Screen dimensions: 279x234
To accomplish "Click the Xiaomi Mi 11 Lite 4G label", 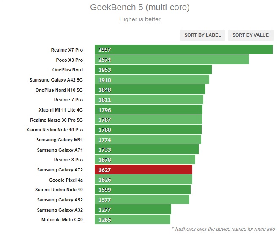I will [61, 110].
